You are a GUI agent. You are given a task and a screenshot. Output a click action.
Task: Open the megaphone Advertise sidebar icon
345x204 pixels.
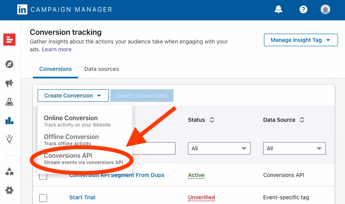(9, 83)
